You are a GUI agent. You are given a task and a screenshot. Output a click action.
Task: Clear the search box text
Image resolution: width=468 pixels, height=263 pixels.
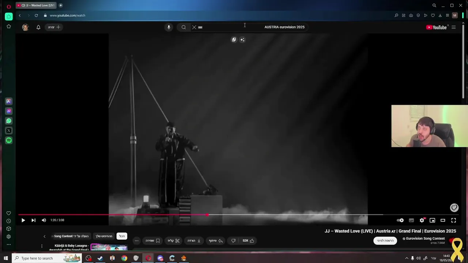(194, 27)
